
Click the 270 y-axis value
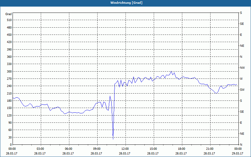(9, 79)
